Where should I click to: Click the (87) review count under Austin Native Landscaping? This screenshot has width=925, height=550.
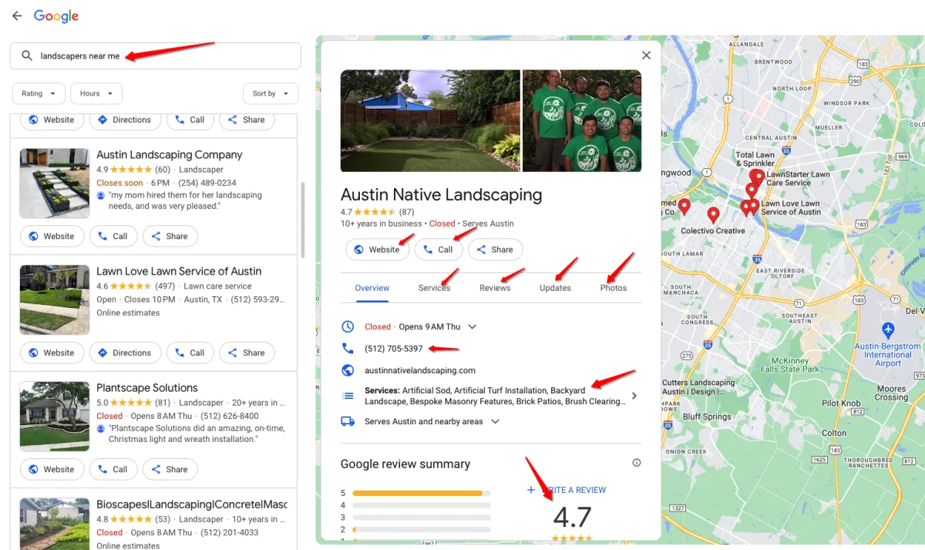(407, 212)
